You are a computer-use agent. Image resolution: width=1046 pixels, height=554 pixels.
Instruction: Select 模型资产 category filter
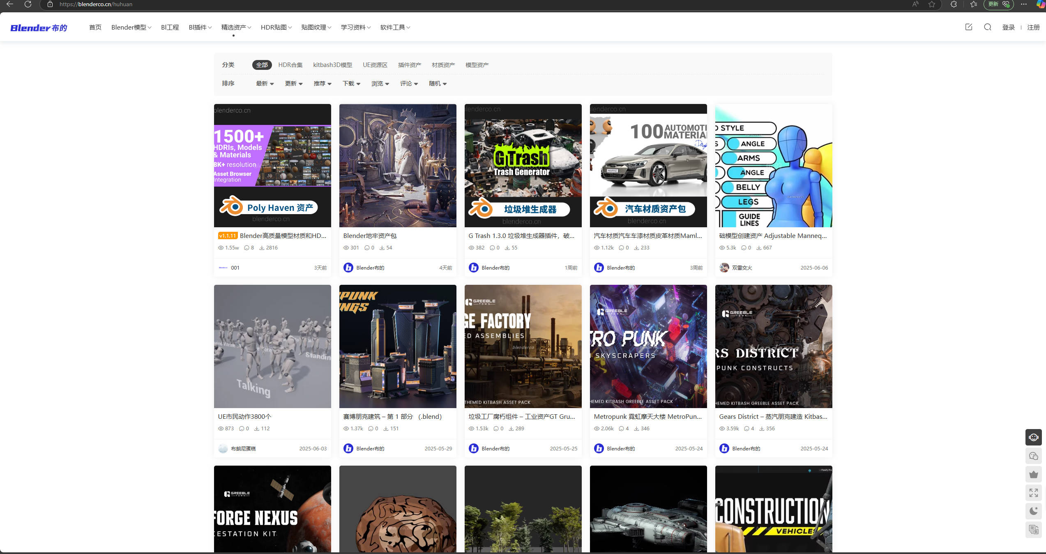pos(477,65)
